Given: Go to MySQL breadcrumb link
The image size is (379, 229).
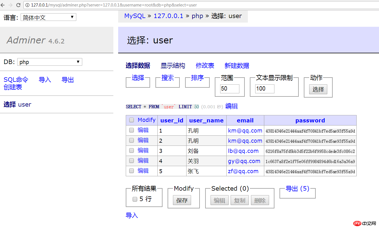Looking at the screenshot, I should pos(135,16).
